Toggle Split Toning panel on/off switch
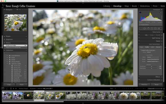Image resolution: width=166 pixels, height=104 pixels. point(139,38)
